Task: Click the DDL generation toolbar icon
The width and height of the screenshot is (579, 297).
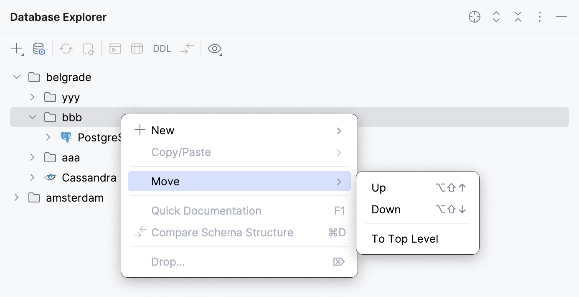Action: tap(162, 49)
